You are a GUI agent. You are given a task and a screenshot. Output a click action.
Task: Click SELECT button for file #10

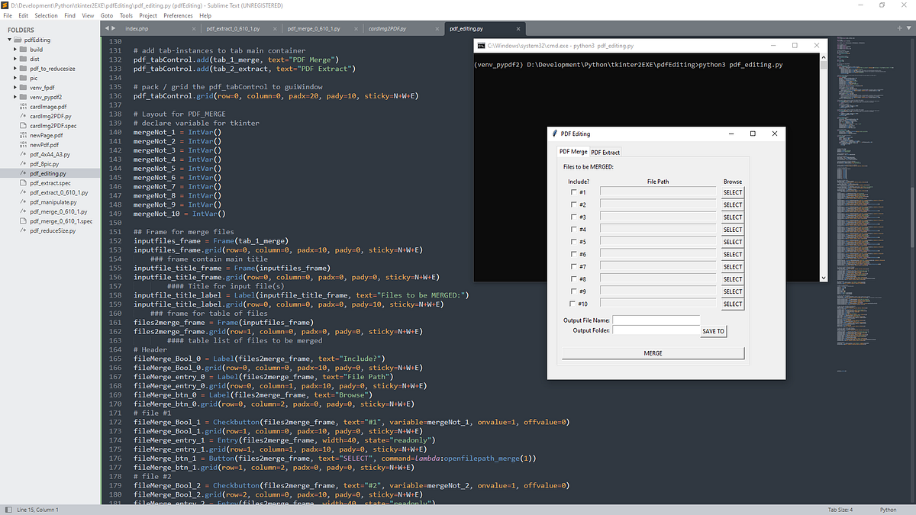733,304
